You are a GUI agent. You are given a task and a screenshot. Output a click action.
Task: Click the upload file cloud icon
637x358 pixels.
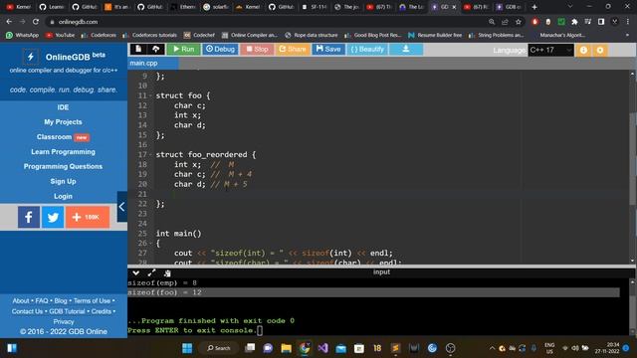pos(156,49)
